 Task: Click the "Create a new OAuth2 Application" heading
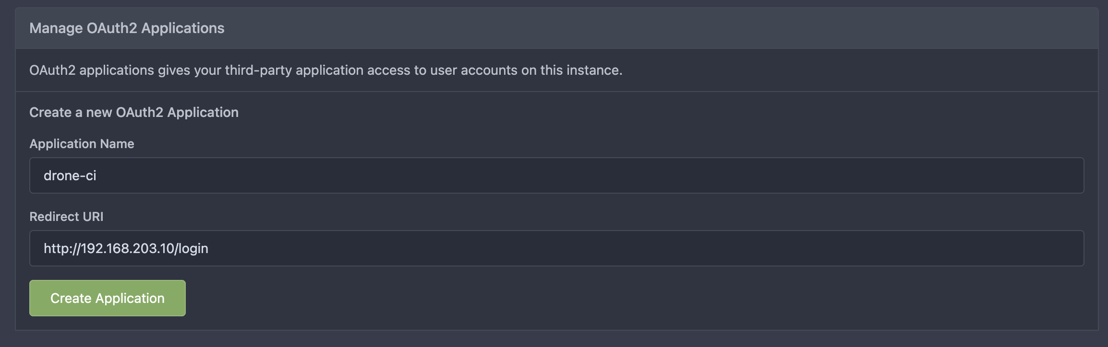tap(134, 112)
